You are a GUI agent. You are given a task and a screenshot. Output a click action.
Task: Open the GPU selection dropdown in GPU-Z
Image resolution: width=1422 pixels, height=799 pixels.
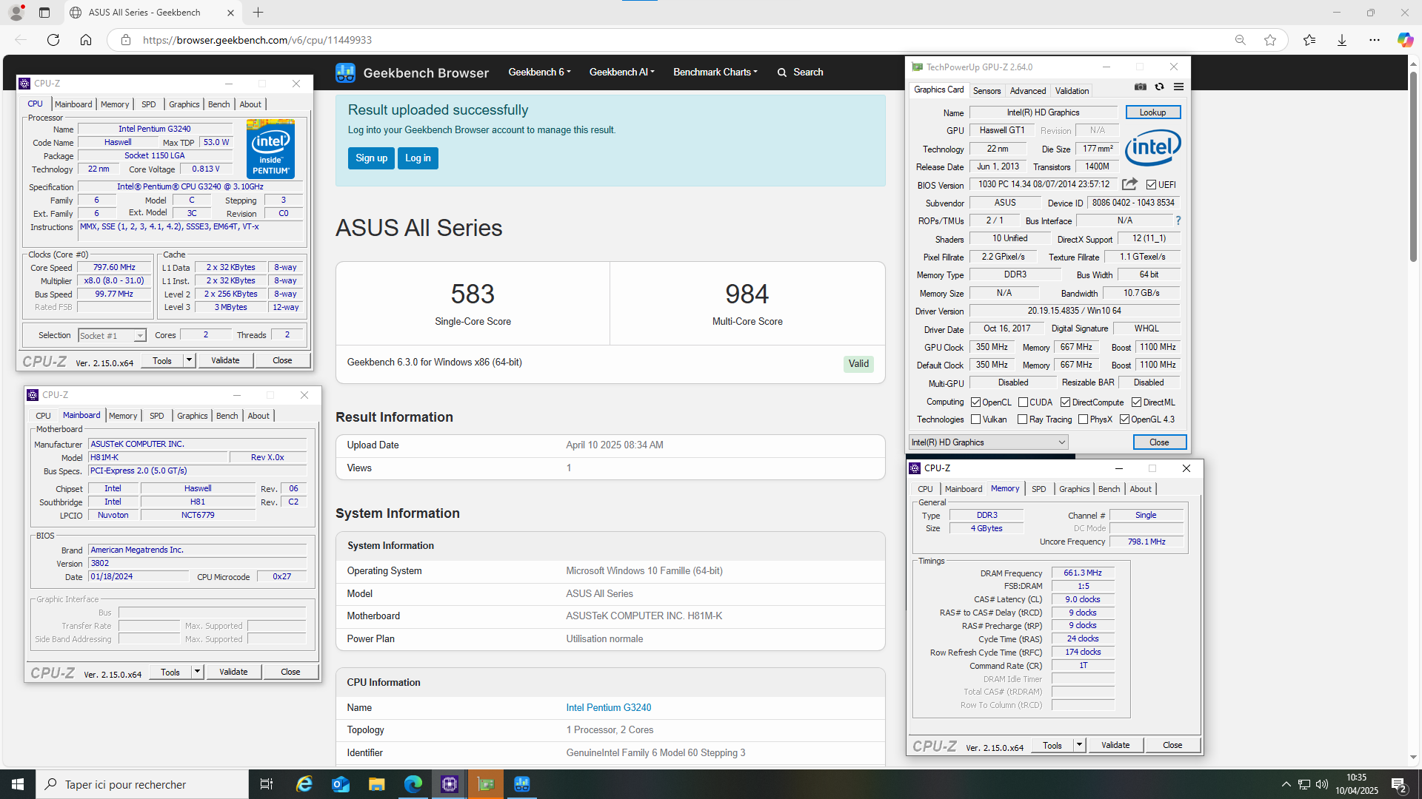tap(988, 442)
